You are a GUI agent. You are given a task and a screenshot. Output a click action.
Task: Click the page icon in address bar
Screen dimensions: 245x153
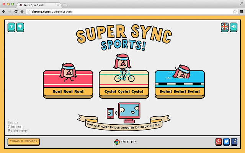tap(29, 11)
